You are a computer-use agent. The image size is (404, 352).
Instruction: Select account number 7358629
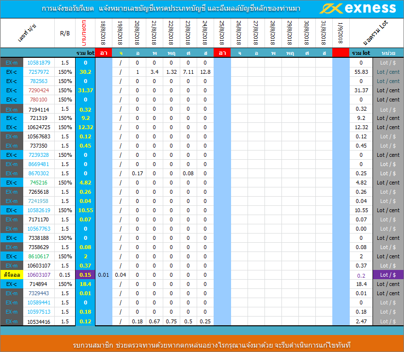point(39,248)
